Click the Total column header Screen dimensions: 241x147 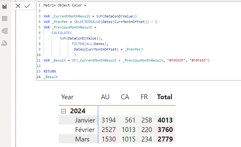tap(165, 97)
